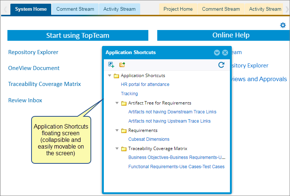Select the Application Shortcuts root folder label
The width and height of the screenshot is (290, 196).
pyautogui.click(x=143, y=76)
